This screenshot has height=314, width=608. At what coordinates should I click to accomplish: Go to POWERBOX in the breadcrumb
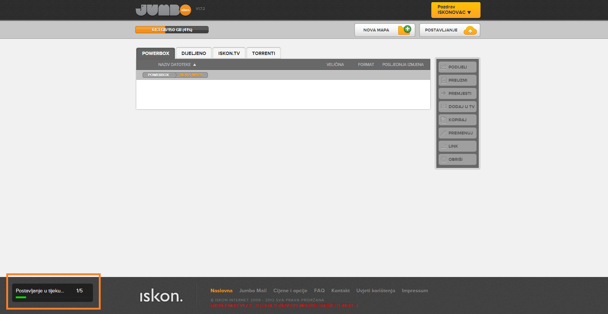(158, 75)
